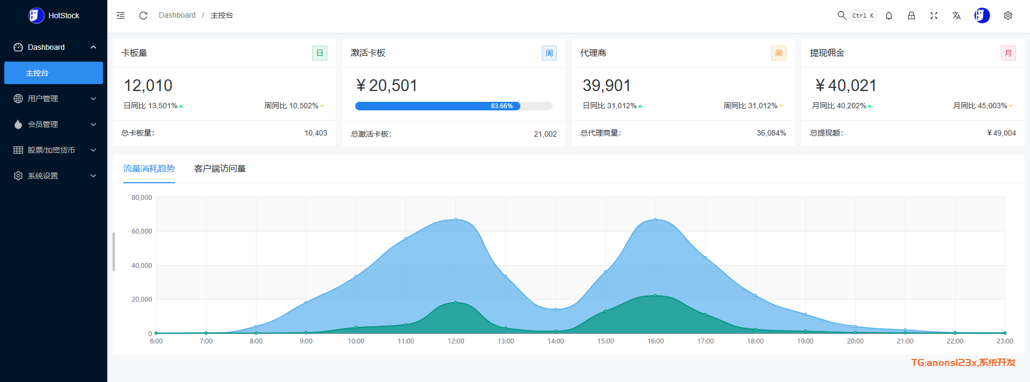Expand the 股票/加密货币 menu

pyautogui.click(x=54, y=150)
